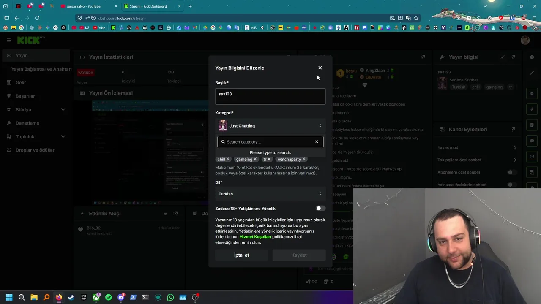This screenshot has width=541, height=304.
Task: Click the note page icon in right rail
Action: click(x=532, y=125)
